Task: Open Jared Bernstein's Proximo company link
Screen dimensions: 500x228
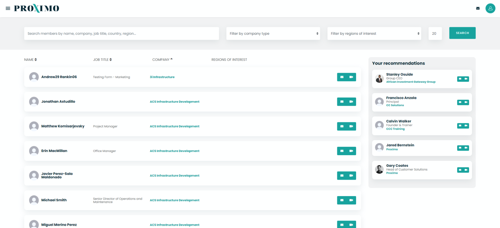Action: 392,149
